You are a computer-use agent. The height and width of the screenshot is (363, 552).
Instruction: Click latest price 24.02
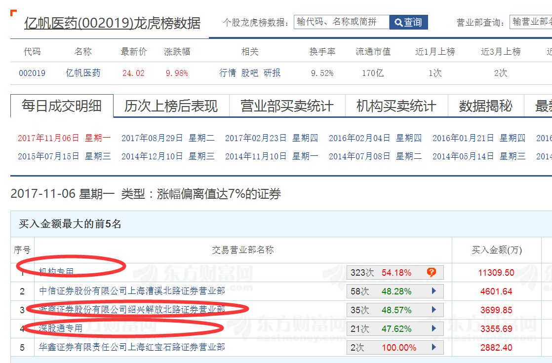pyautogui.click(x=133, y=73)
